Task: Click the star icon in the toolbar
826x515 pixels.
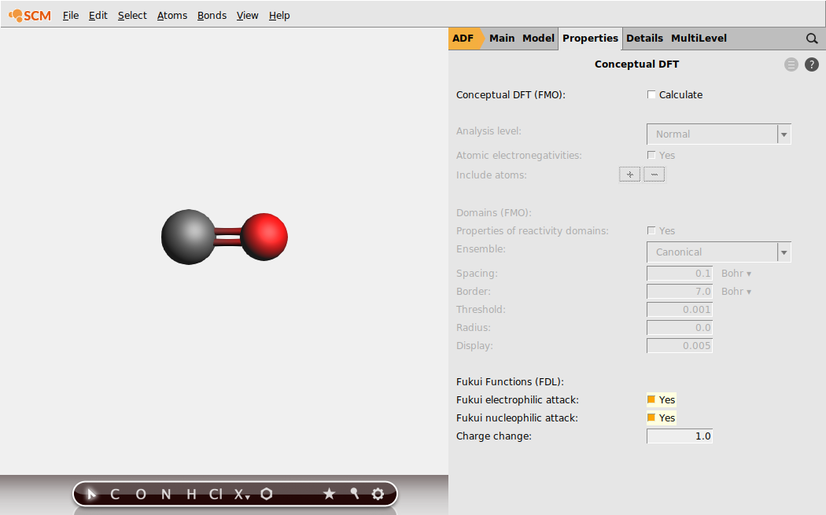Action: (x=329, y=494)
